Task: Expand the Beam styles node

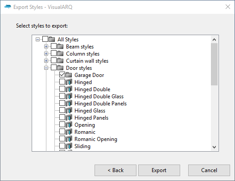Action: [46, 47]
